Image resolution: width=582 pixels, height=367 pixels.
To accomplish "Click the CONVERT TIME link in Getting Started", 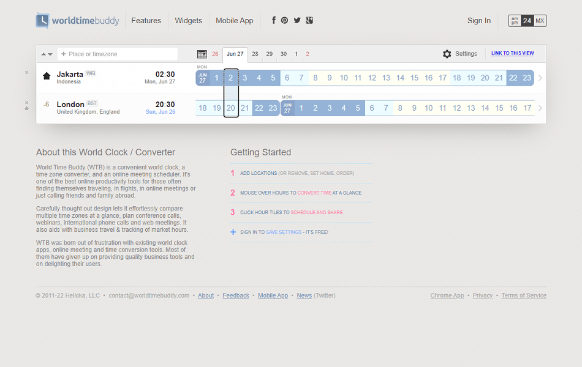I will (x=314, y=193).
